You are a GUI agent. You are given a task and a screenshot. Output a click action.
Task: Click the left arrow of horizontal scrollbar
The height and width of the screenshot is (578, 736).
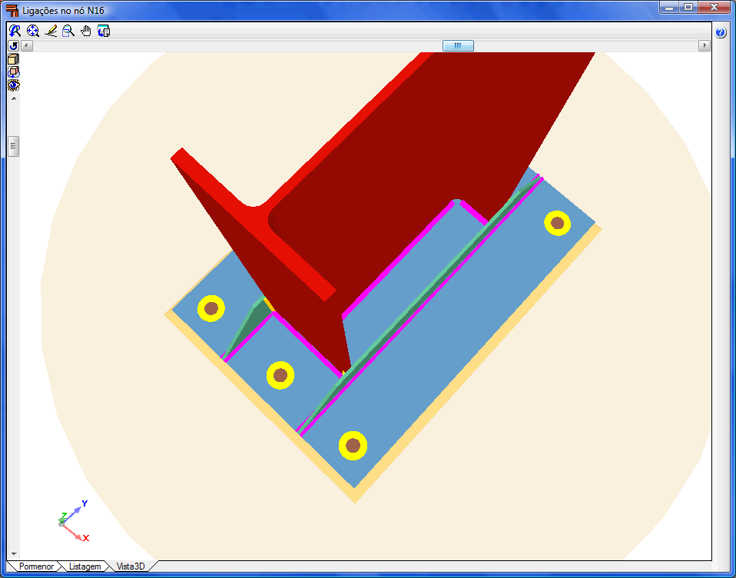point(27,46)
